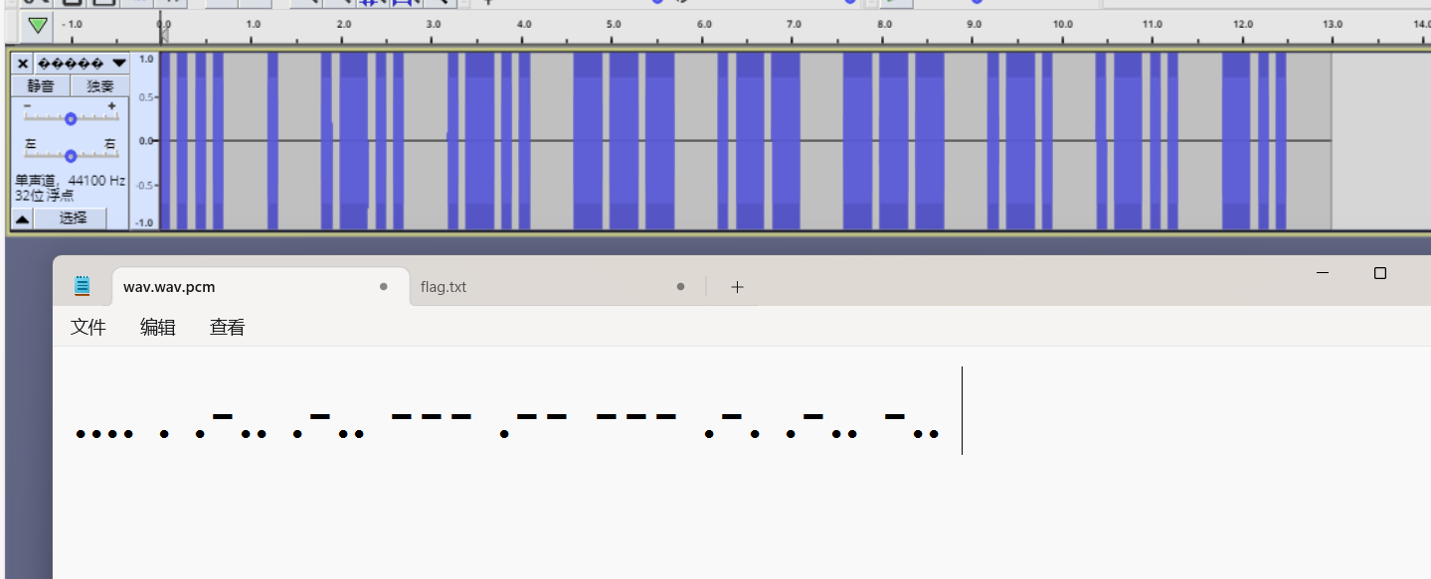The width and height of the screenshot is (1431, 579).
Task: Solo the track with the 独奏 button
Action: 99,86
